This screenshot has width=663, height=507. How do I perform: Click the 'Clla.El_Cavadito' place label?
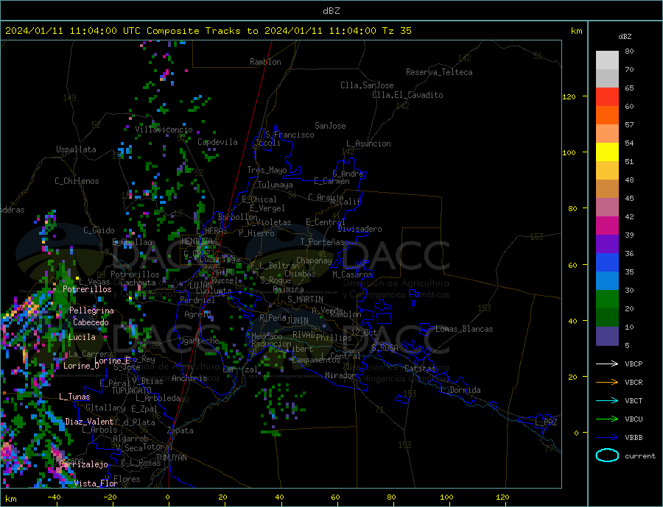click(x=407, y=95)
